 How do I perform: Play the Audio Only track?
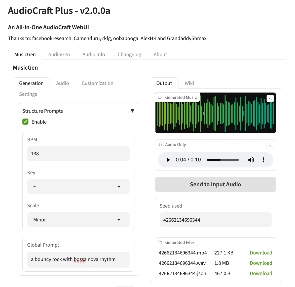(168, 160)
